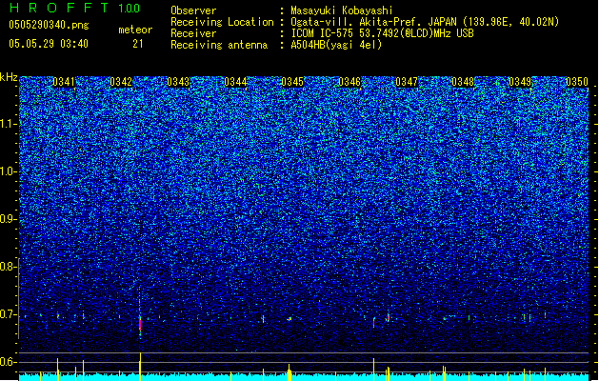The image size is (599, 381).
Task: Click the 0.8 kHz axis tick label
Action: (8, 267)
